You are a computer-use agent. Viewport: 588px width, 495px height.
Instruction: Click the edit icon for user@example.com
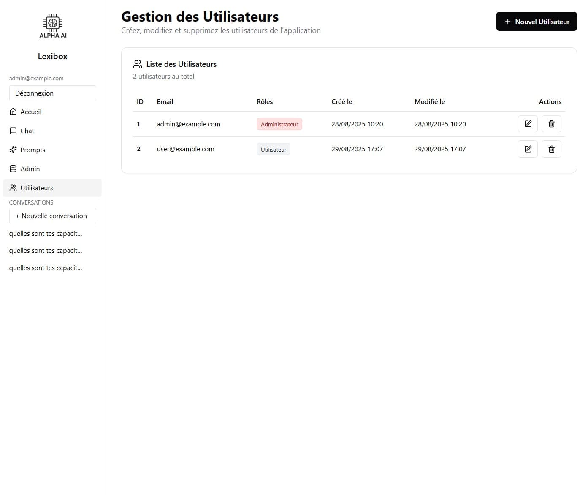tap(528, 149)
